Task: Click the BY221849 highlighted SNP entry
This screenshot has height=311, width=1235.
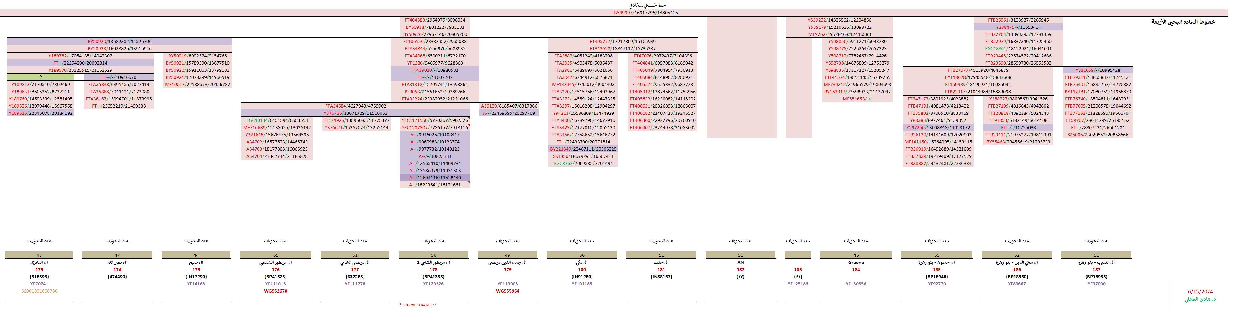Action: pyautogui.click(x=583, y=149)
